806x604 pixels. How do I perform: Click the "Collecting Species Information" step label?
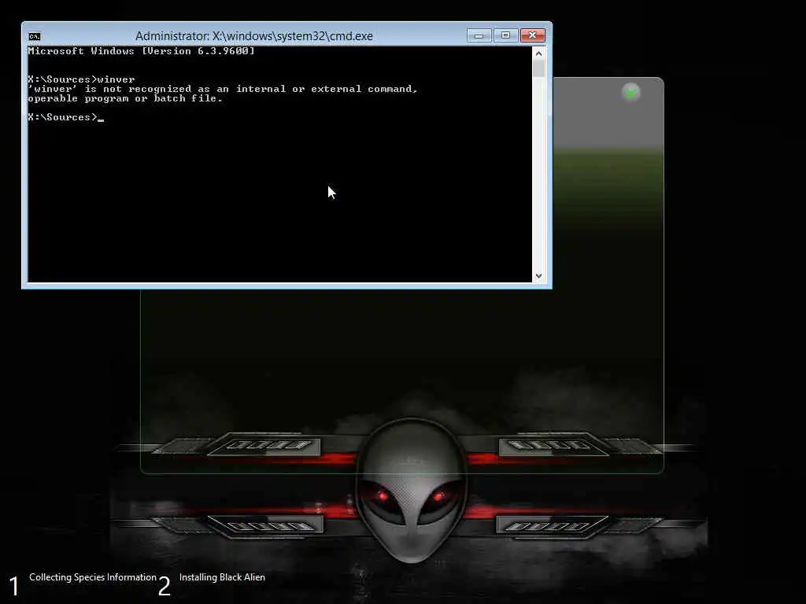click(x=93, y=577)
